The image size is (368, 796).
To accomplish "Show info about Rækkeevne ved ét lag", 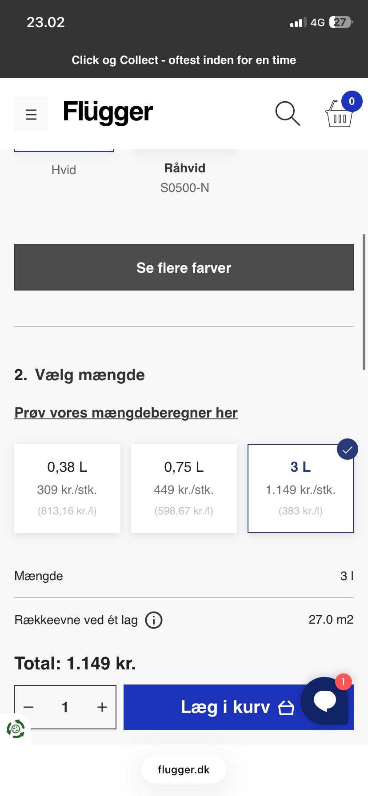I will coord(154,620).
